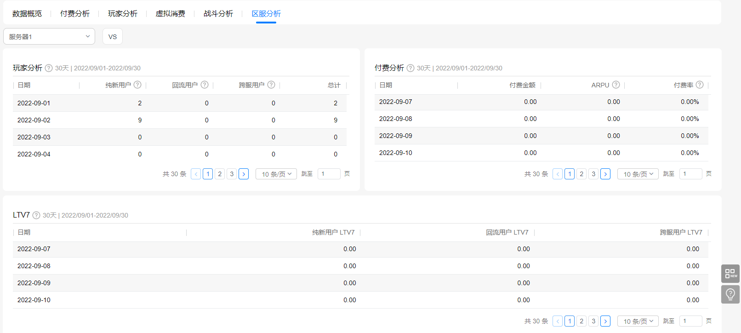Image resolution: width=741 pixels, height=333 pixels.
Task: Go to next page in 付费分析 table
Action: point(605,174)
